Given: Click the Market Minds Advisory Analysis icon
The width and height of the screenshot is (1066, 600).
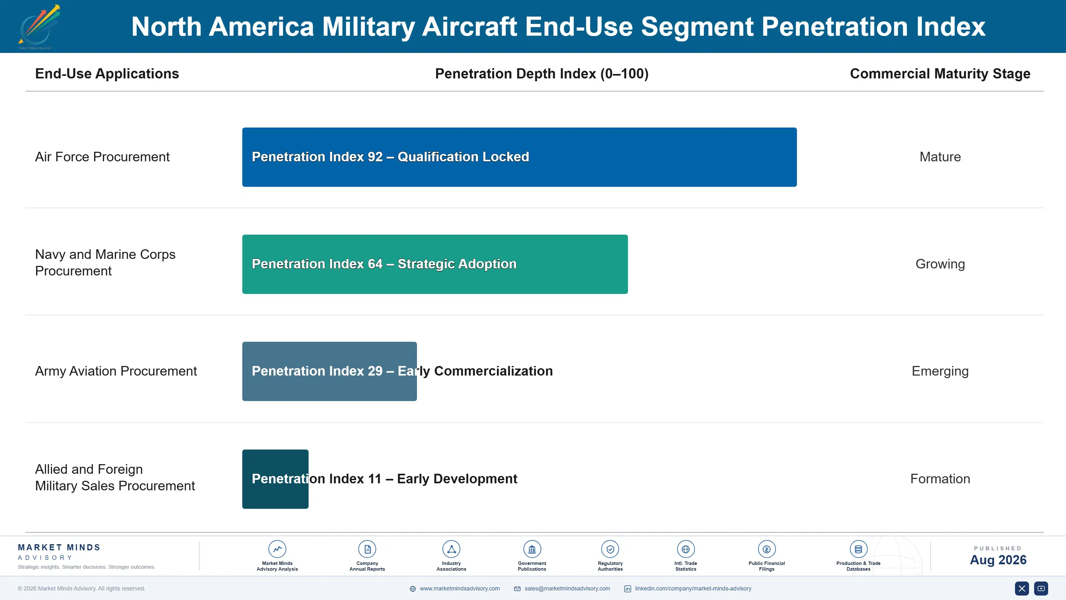Looking at the screenshot, I should [277, 549].
